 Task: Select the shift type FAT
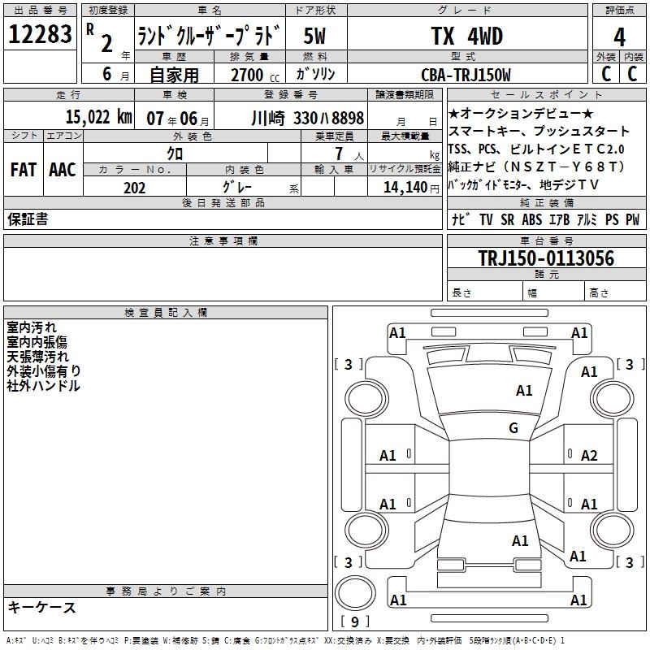click(24, 170)
